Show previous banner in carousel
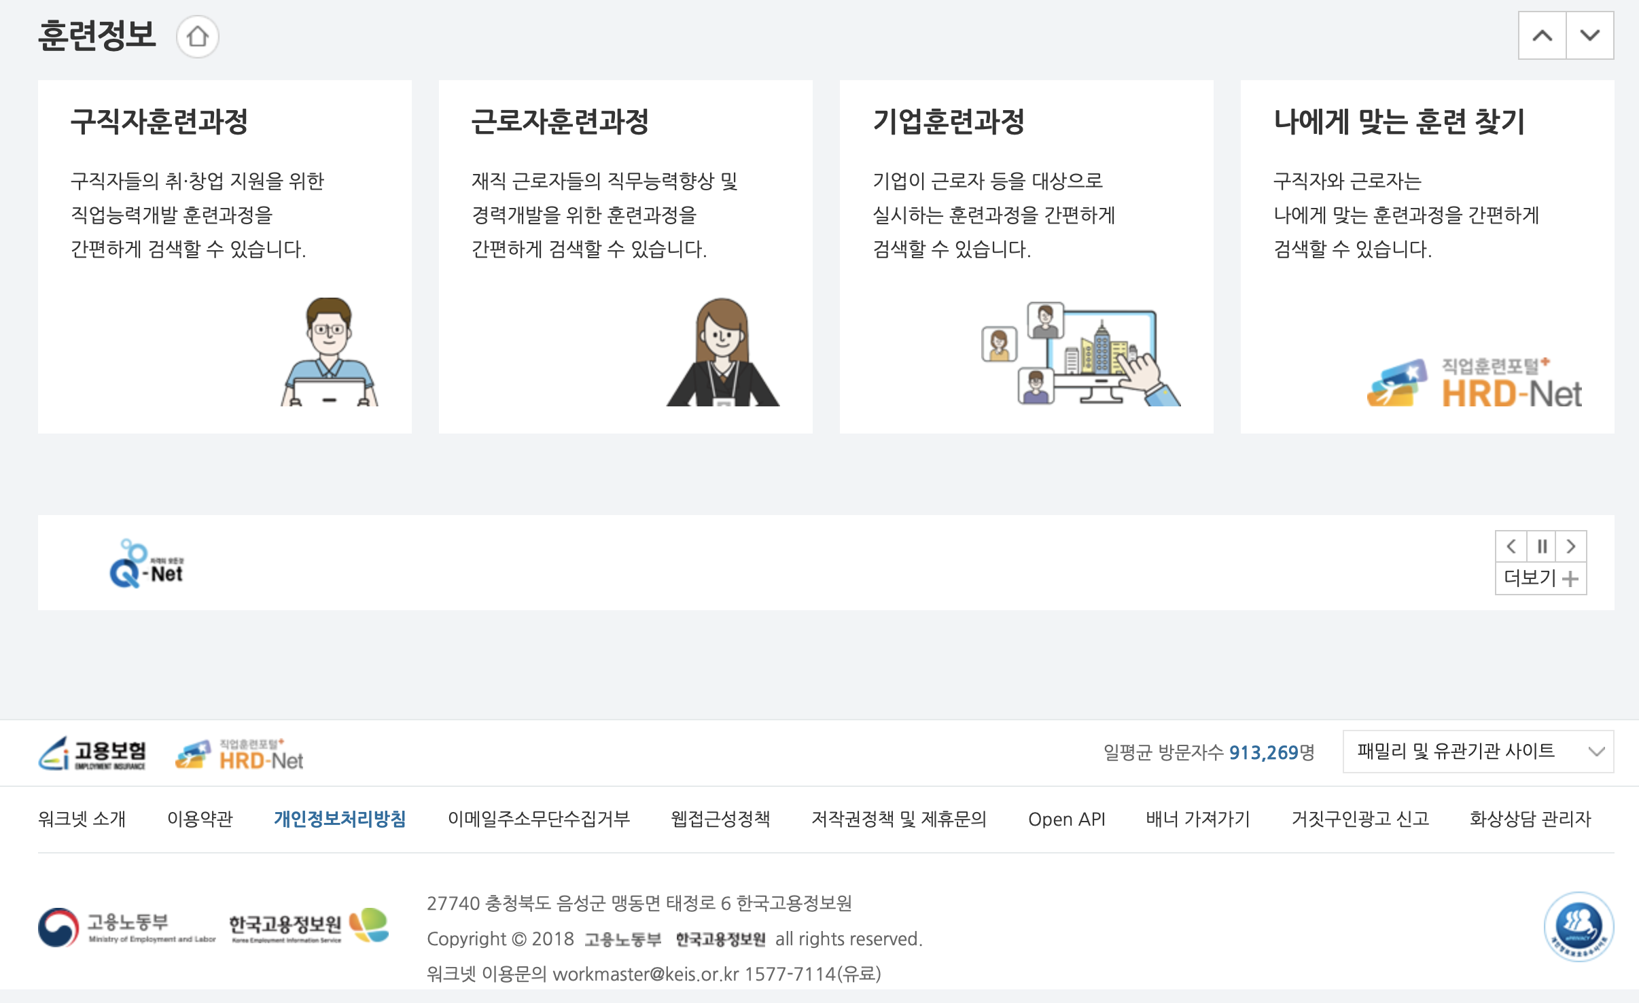The image size is (1639, 1003). pyautogui.click(x=1511, y=546)
